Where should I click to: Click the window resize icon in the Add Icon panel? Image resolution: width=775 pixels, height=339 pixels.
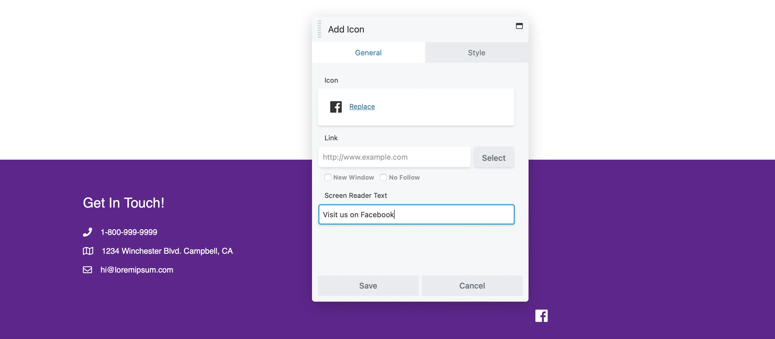(519, 26)
